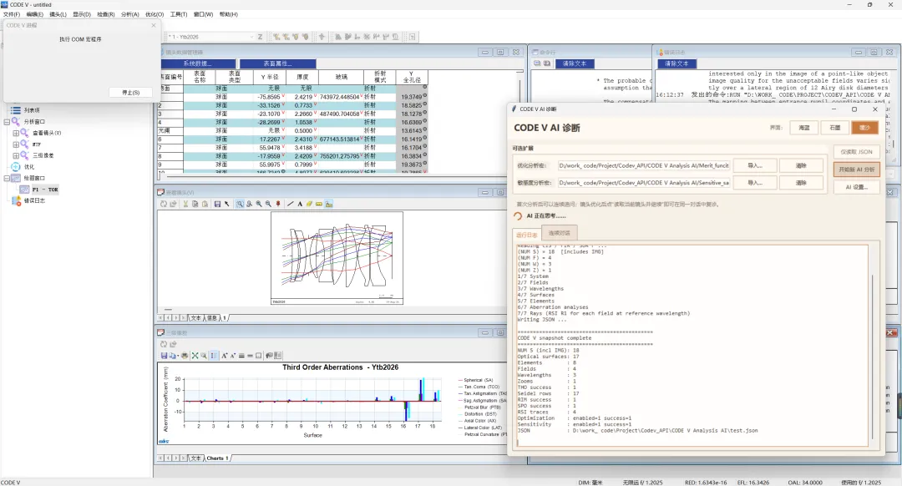The image size is (902, 486).
Task: Expand the 三级像差 tree node
Action: 16,155
